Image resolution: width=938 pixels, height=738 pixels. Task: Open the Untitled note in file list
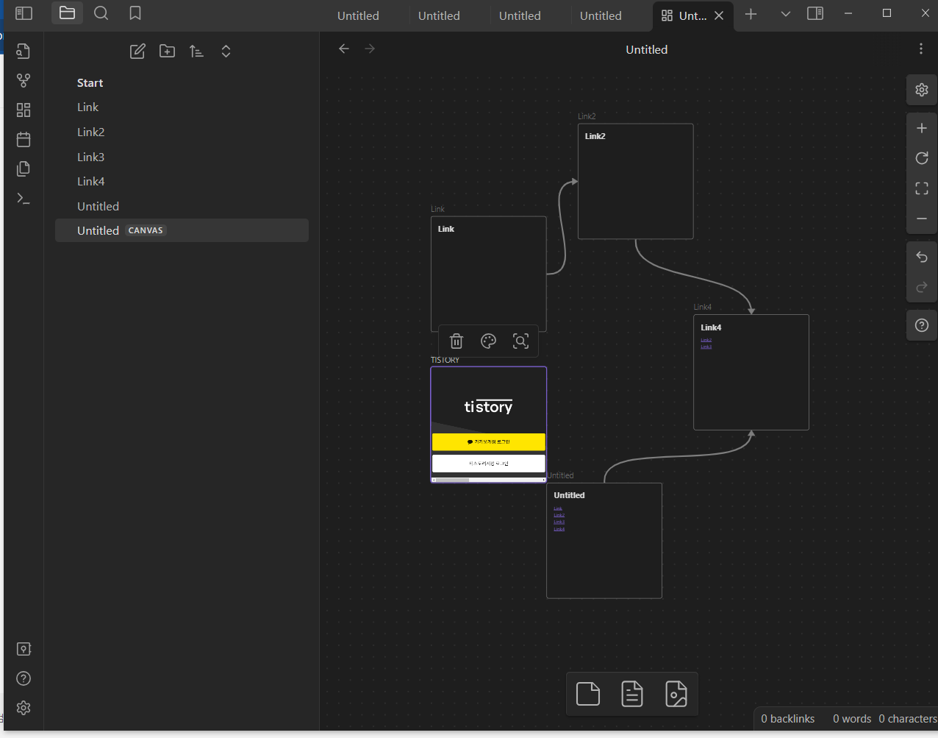pyautogui.click(x=182, y=206)
